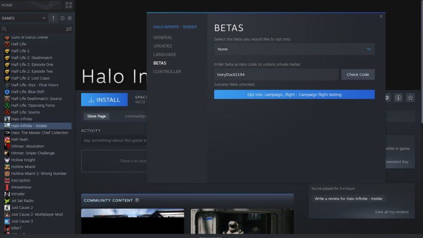Select Hotline Miami 2: Wrong Number
Screen dimensions: 423x238
39,173
